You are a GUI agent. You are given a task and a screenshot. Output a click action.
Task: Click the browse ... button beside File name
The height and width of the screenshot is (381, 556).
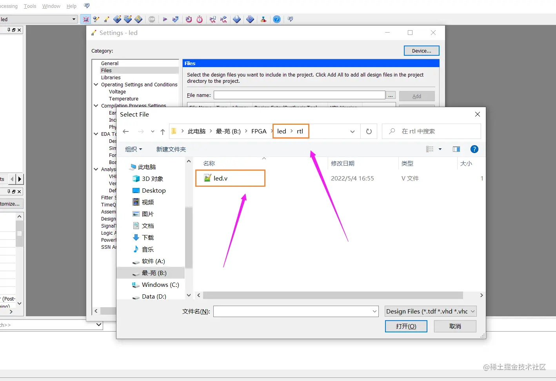click(x=391, y=95)
